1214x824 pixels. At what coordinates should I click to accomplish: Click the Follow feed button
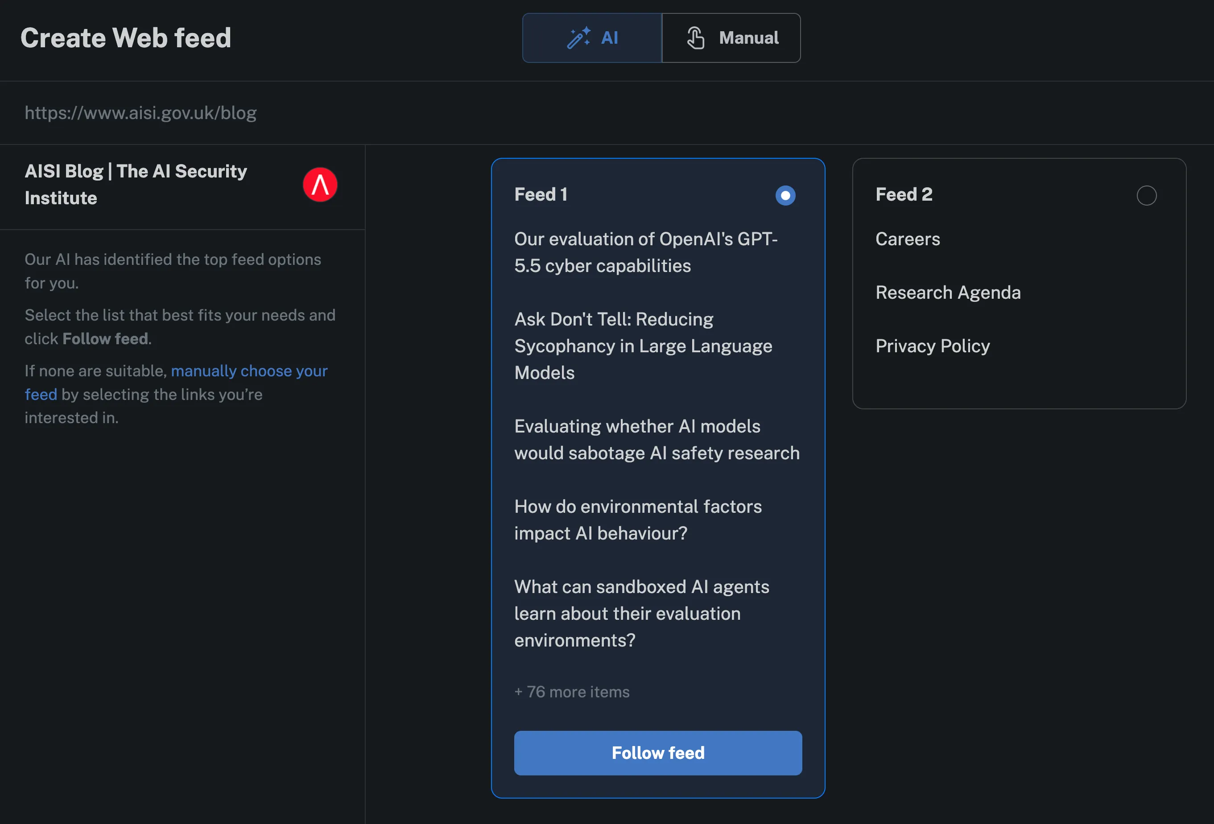658,753
